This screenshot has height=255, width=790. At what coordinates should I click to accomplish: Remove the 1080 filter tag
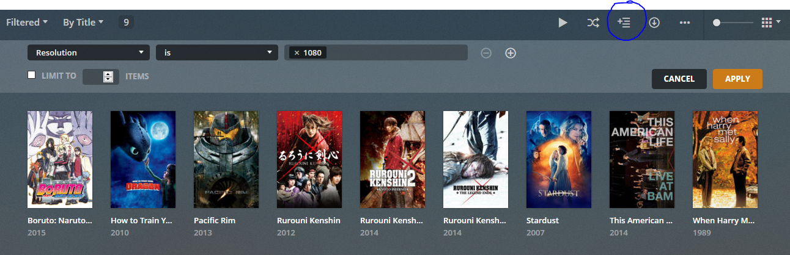[x=297, y=52]
